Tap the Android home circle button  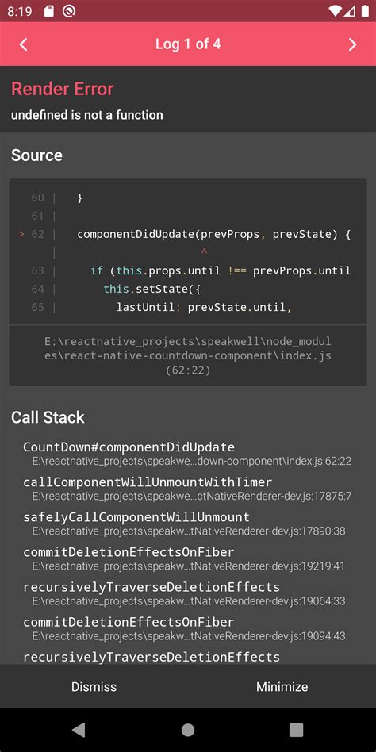tap(188, 730)
